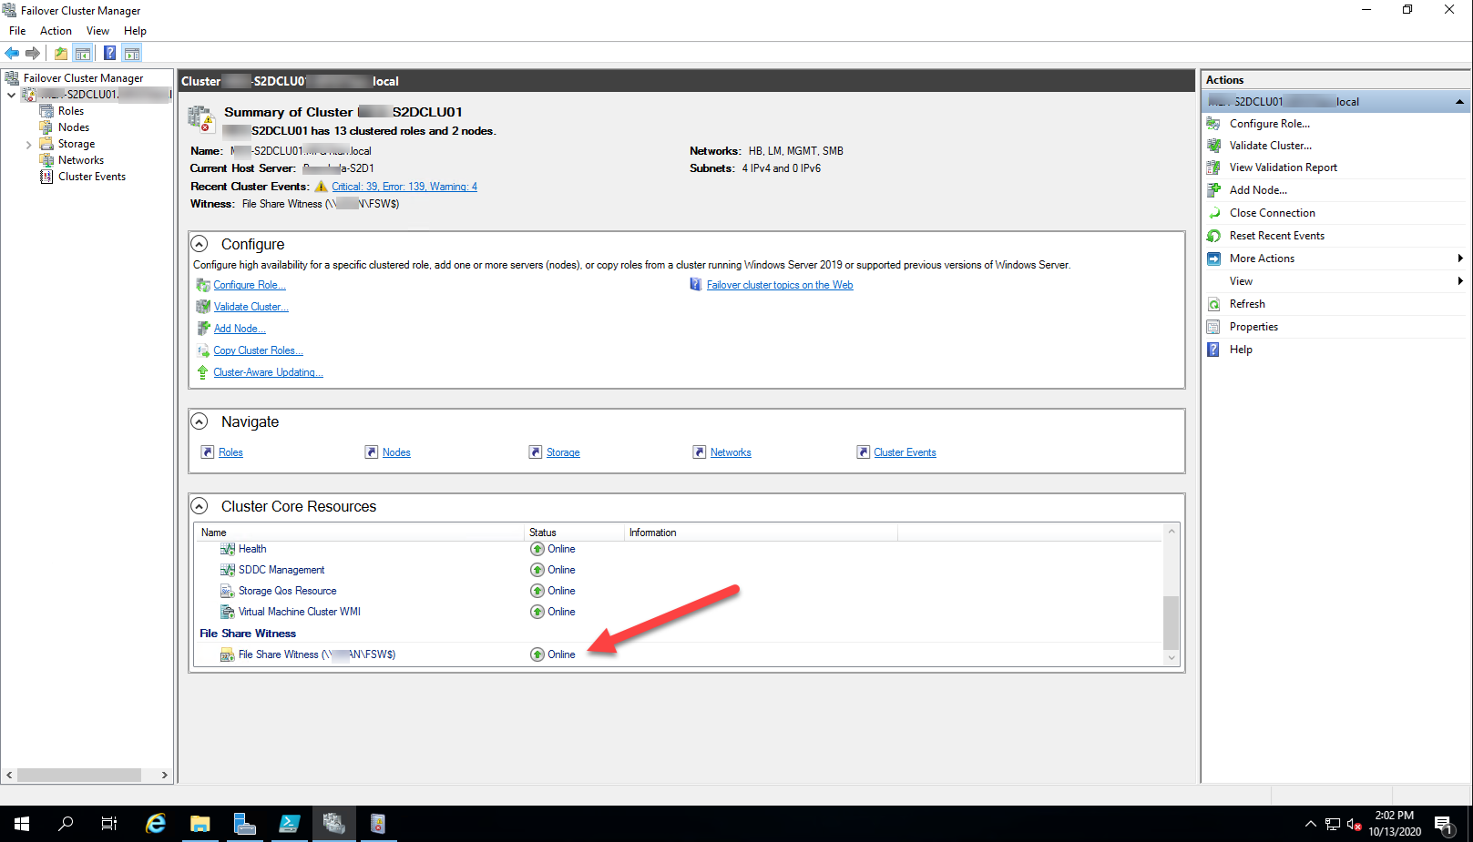Select Networks in the console tree
This screenshot has height=842, width=1473.
(x=81, y=160)
